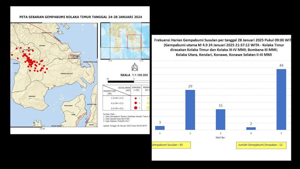Click the day 4 bar with value 2

251,128
